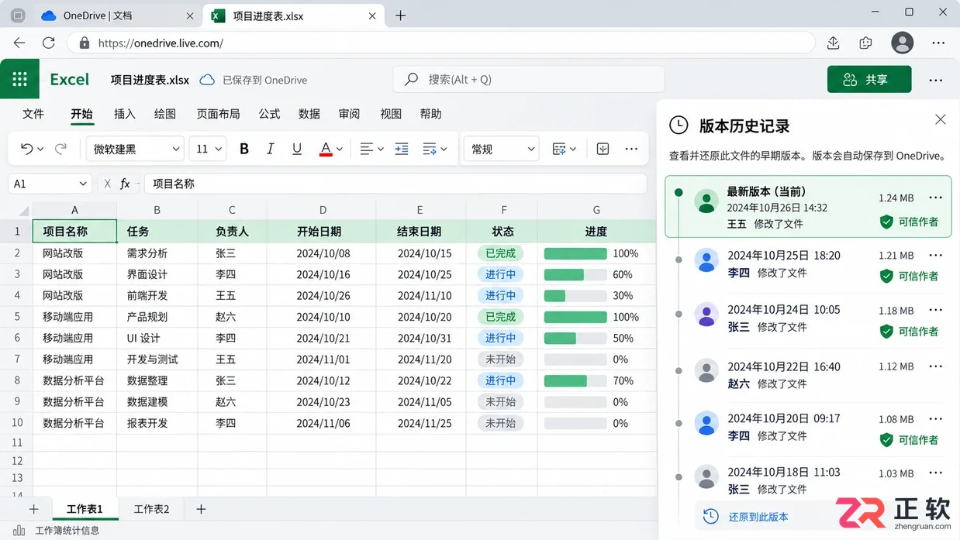Click the cancel X in formula bar

107,184
